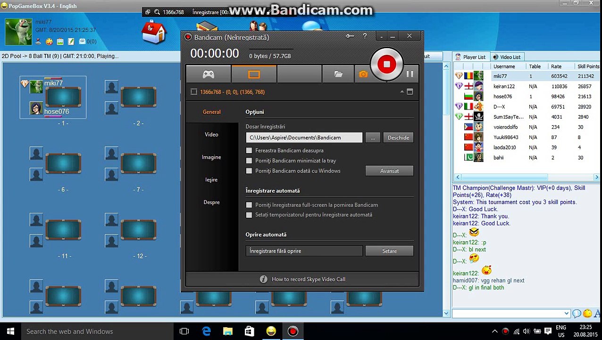602x340 pixels.
Task: Click the Înregistrare fără oprire field
Action: [304, 251]
